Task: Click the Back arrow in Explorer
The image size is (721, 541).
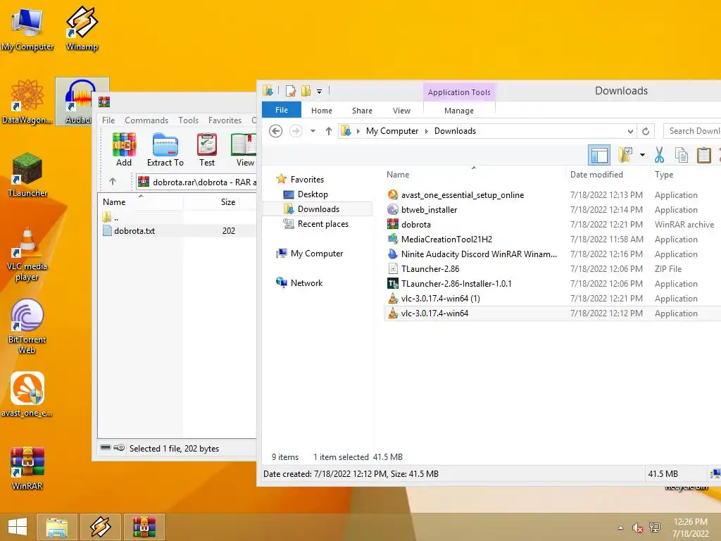Action: (x=275, y=131)
